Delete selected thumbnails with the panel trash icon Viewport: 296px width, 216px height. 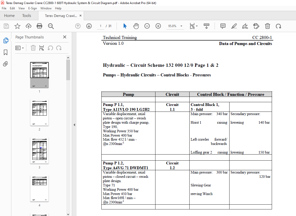point(33,48)
